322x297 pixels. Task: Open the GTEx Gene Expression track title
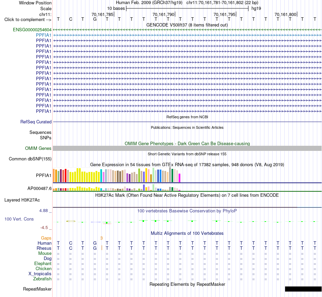click(187, 165)
